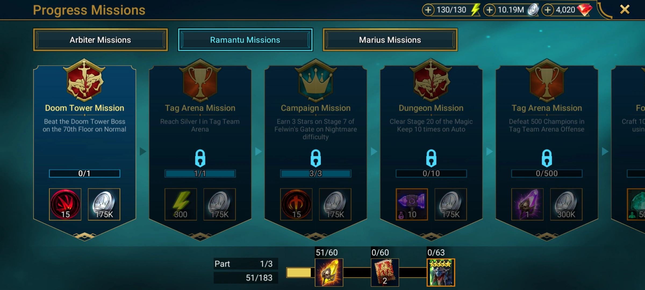
Task: View the Ramantu champion reward at 0/63
Action: click(x=441, y=272)
